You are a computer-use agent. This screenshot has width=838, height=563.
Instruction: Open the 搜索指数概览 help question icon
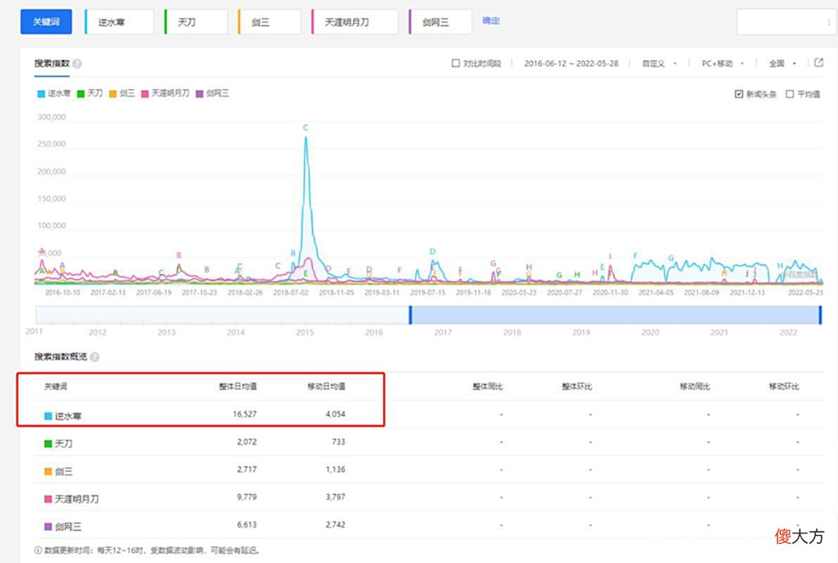point(94,357)
